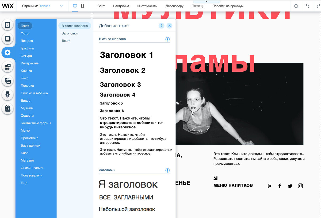Screen dimensions: 321x218
Task: Switch to desktop editor view
Action: (x=75, y=6)
